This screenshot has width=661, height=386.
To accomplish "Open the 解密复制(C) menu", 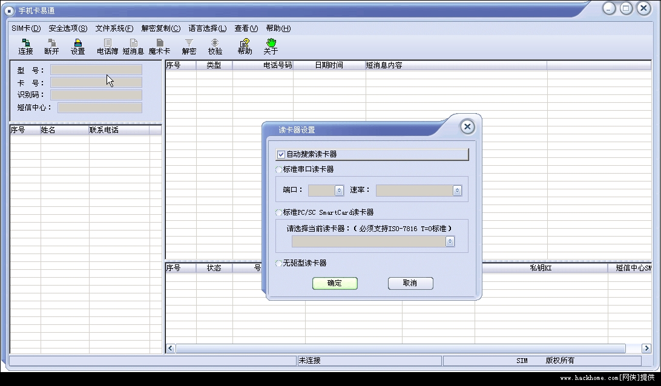I will point(160,28).
